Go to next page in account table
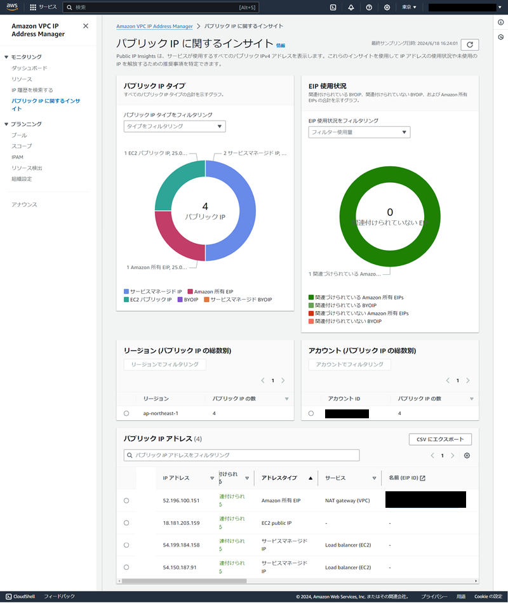The image size is (508, 603). (x=468, y=380)
